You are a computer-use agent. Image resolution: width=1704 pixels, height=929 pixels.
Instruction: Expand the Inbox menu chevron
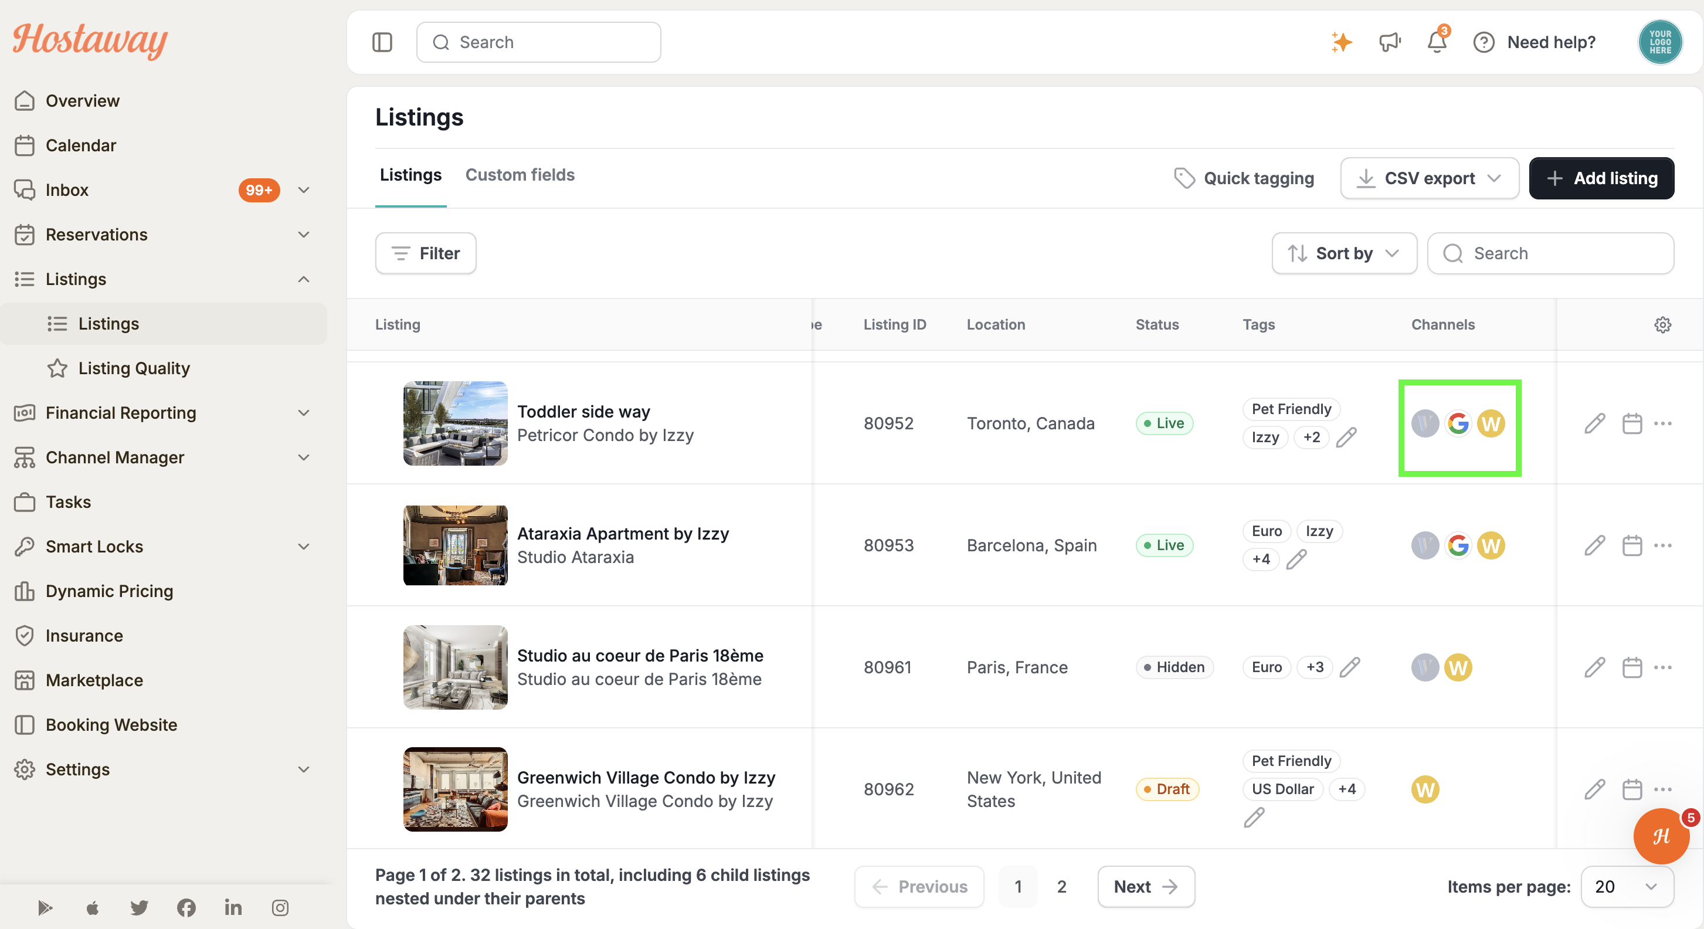(304, 190)
